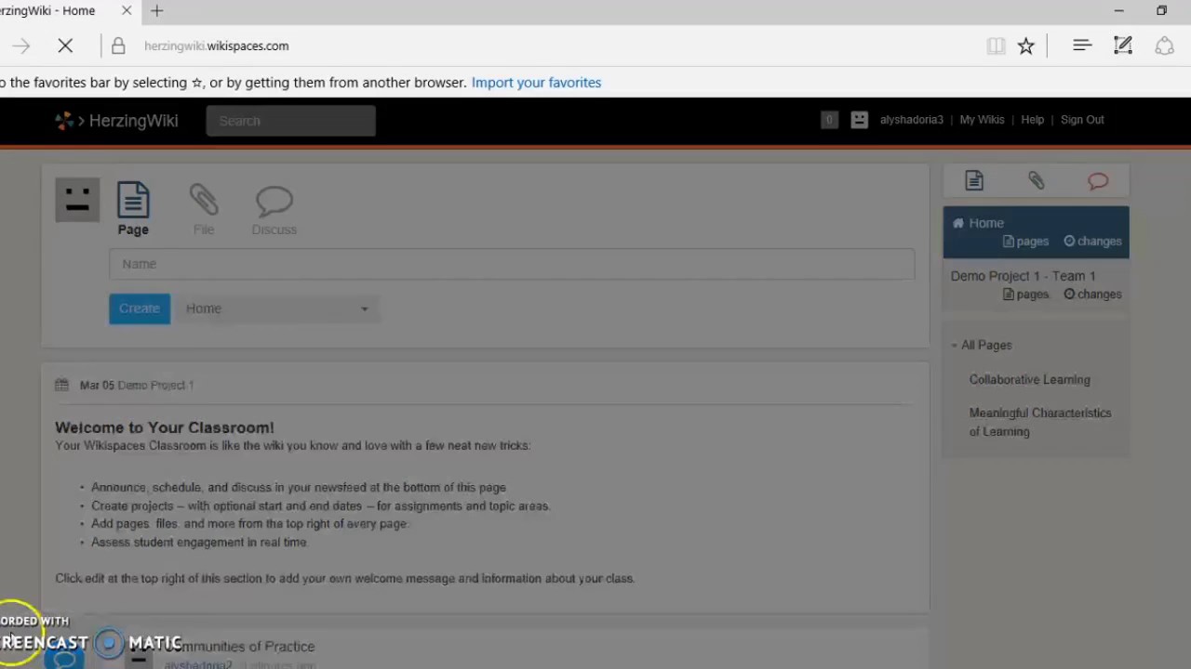Open the calendar icon next to Mar 05

(61, 385)
